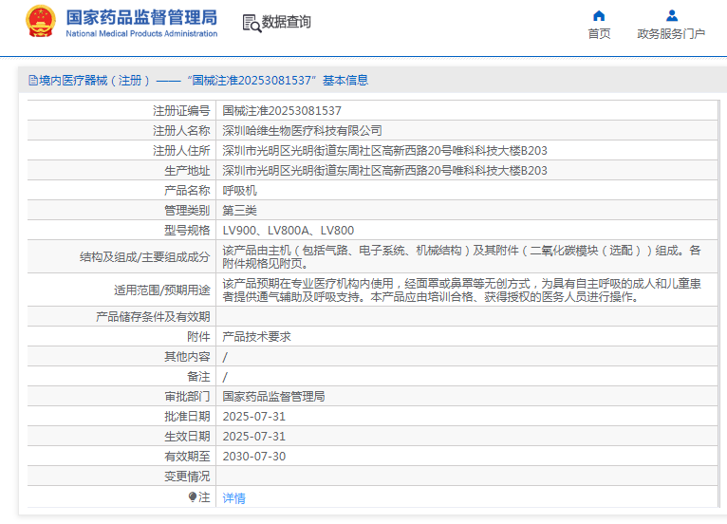This screenshot has width=727, height=524.
Task: Click attachment value 产品技术要求
Action: tap(257, 337)
